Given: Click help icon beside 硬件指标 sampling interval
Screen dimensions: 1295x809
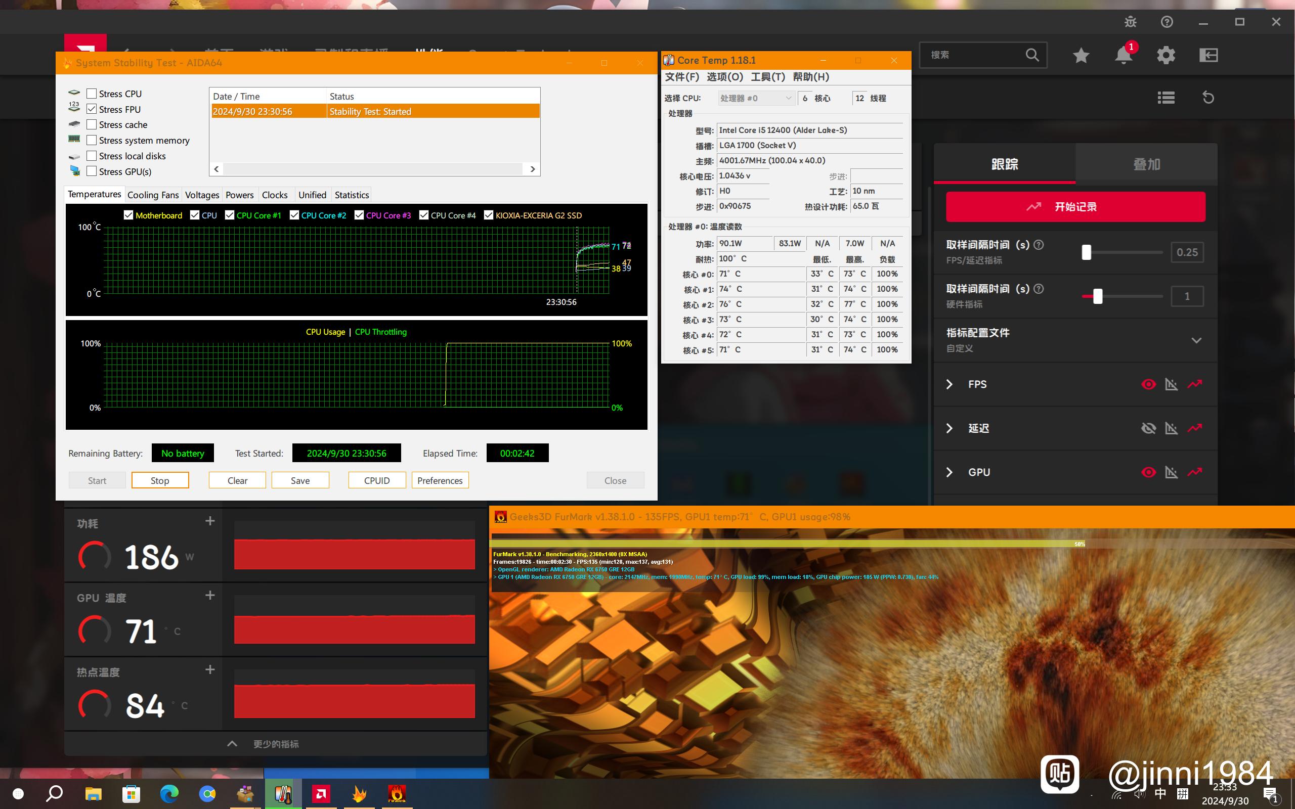Looking at the screenshot, I should (1039, 288).
